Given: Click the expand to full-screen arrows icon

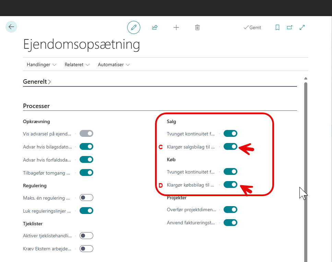Looking at the screenshot, I should 302,27.
